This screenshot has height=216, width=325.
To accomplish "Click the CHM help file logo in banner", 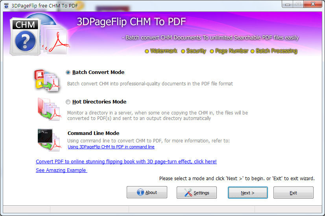I will click(25, 37).
